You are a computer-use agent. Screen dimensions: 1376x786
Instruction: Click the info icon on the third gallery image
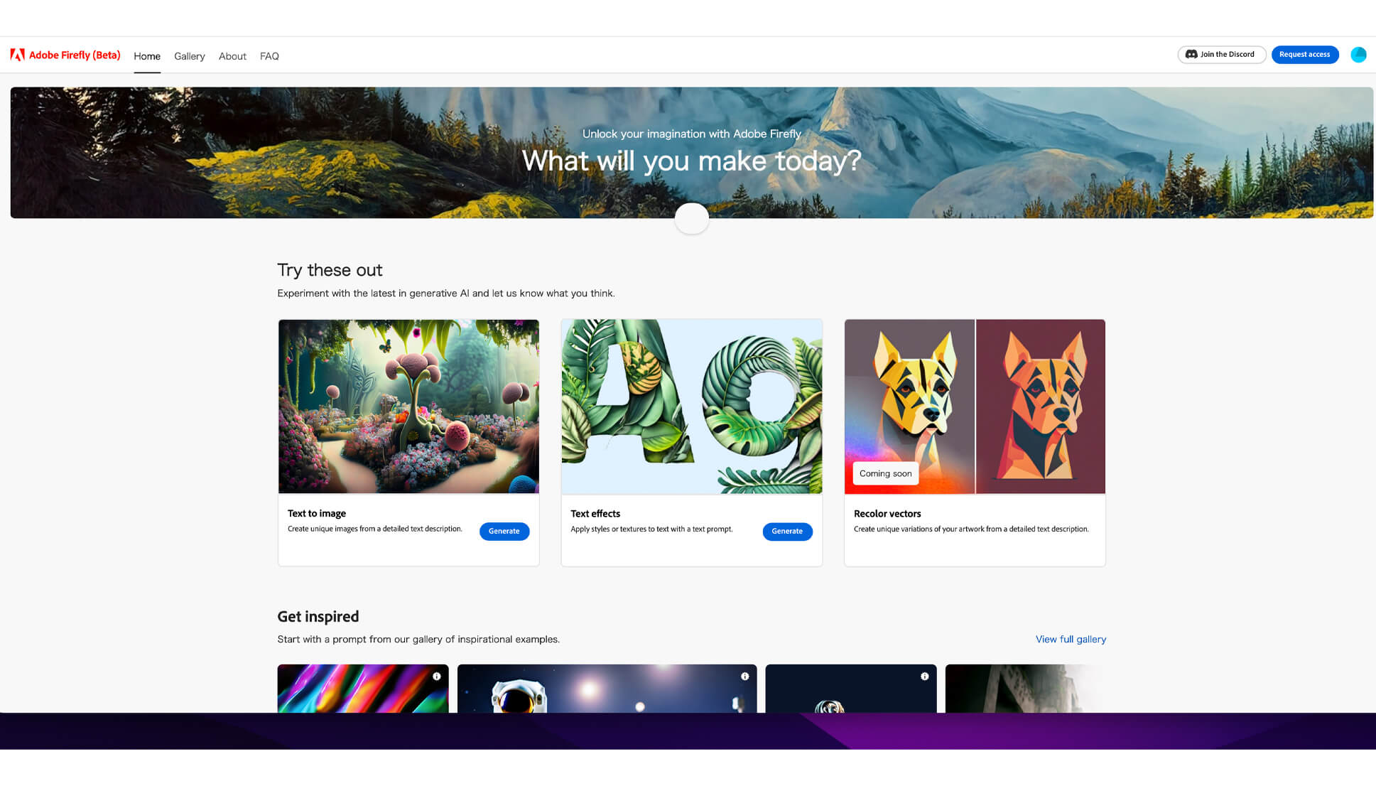pos(924,677)
